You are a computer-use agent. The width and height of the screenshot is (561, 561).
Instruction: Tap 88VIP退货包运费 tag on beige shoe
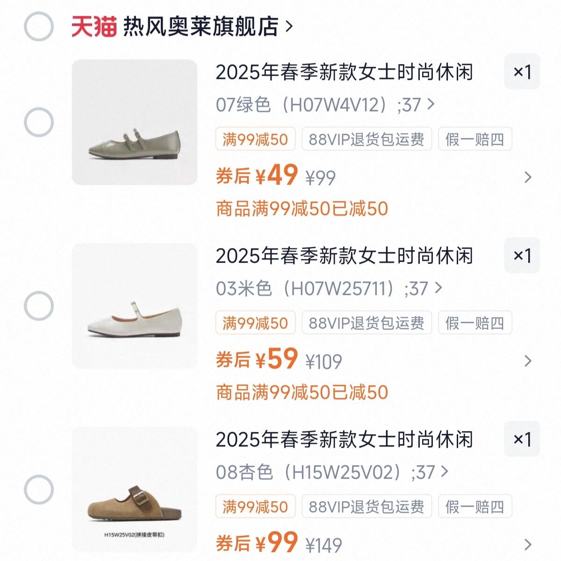367,323
